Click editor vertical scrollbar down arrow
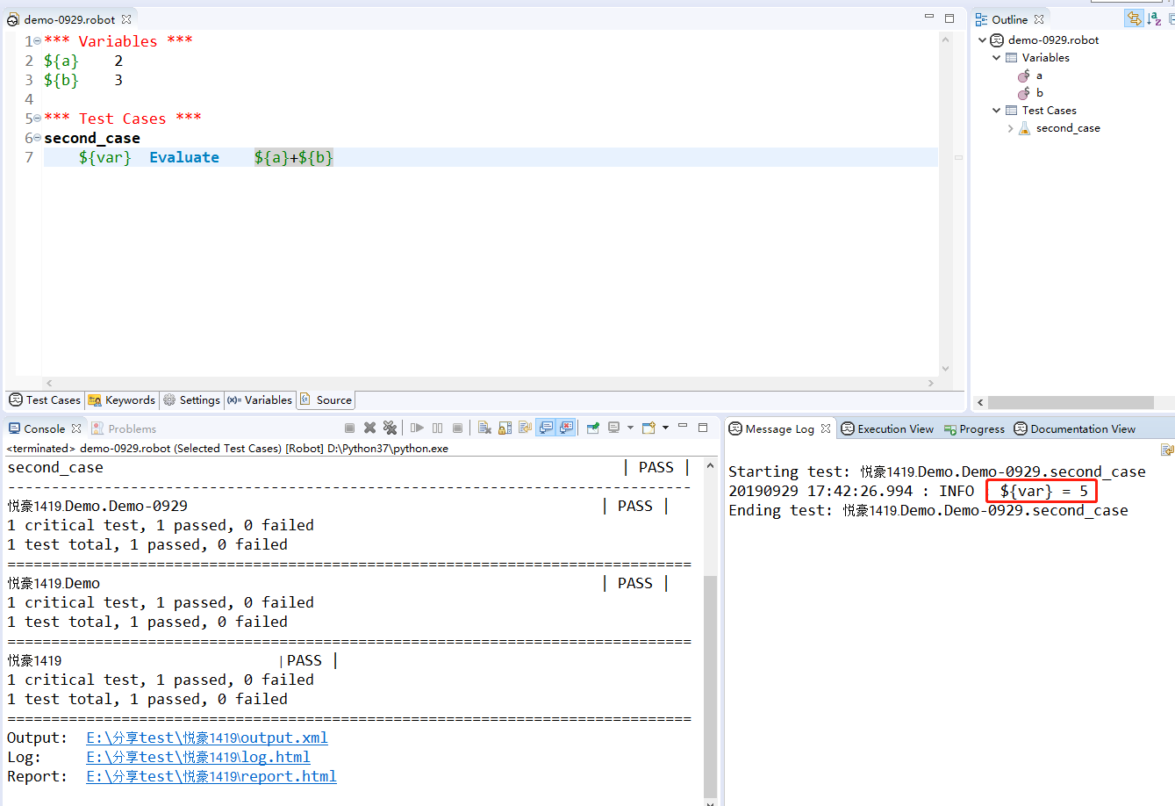This screenshot has height=806, width=1175. click(945, 369)
